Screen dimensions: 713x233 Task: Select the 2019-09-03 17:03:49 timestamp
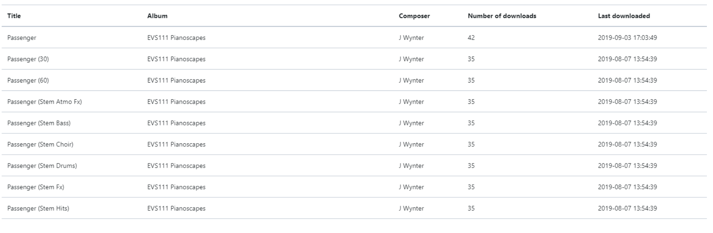pyautogui.click(x=627, y=38)
